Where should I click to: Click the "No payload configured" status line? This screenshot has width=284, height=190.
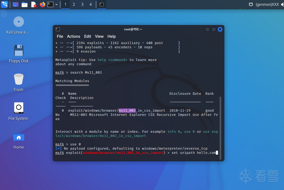pyautogui.click(x=131, y=149)
